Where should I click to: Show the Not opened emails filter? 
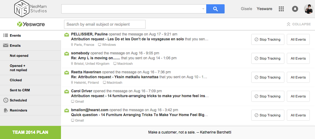(19, 56)
